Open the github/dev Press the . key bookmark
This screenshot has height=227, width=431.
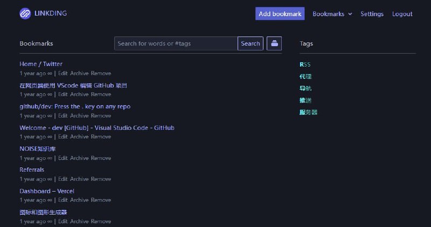click(x=75, y=106)
